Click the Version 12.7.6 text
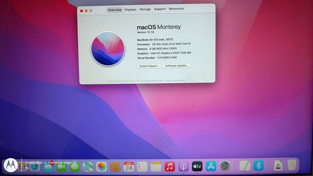Image resolution: width=313 pixels, height=176 pixels. click(145, 32)
